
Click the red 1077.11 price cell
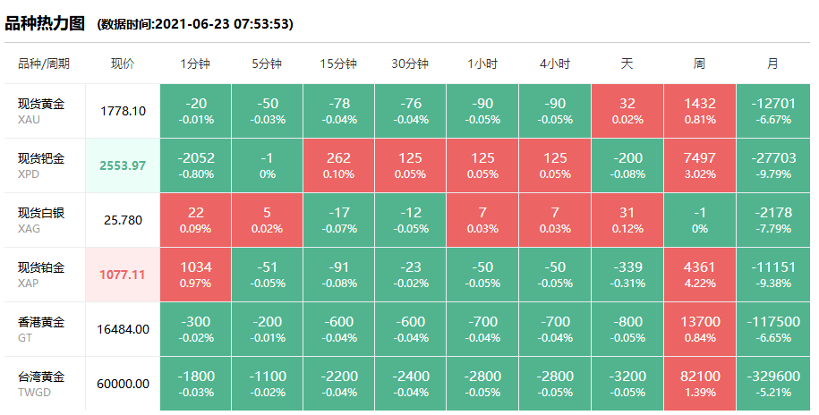(123, 275)
